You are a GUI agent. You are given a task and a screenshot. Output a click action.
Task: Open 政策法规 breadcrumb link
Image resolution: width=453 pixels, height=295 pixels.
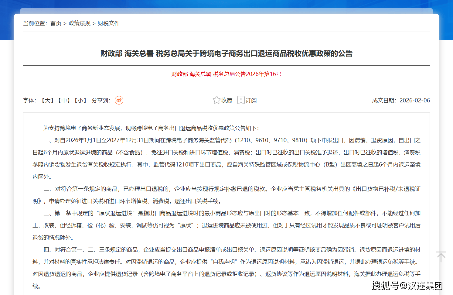tap(80, 23)
